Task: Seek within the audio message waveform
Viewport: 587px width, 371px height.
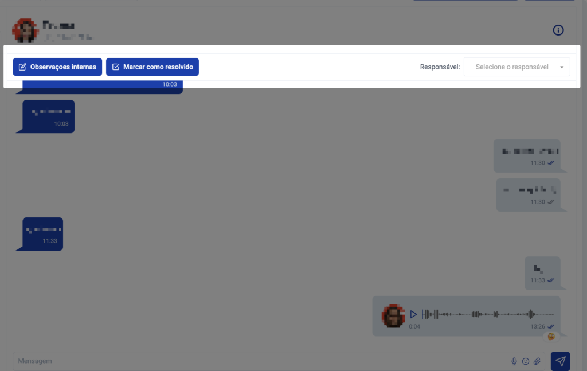Action: [x=487, y=314]
